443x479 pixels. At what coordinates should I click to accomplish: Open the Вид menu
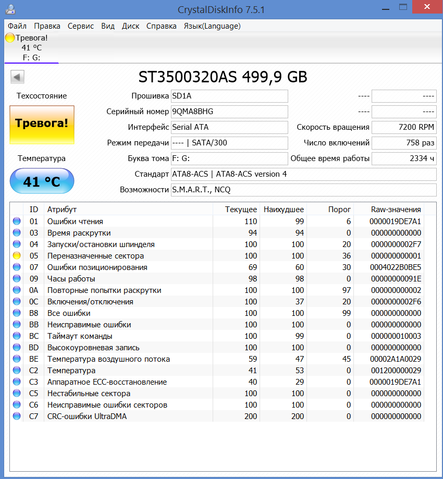click(108, 26)
